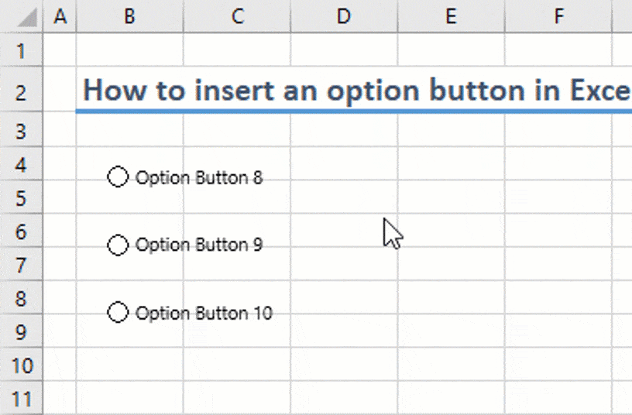The image size is (632, 415).
Task: Click the row 7 header
Action: click(x=21, y=266)
